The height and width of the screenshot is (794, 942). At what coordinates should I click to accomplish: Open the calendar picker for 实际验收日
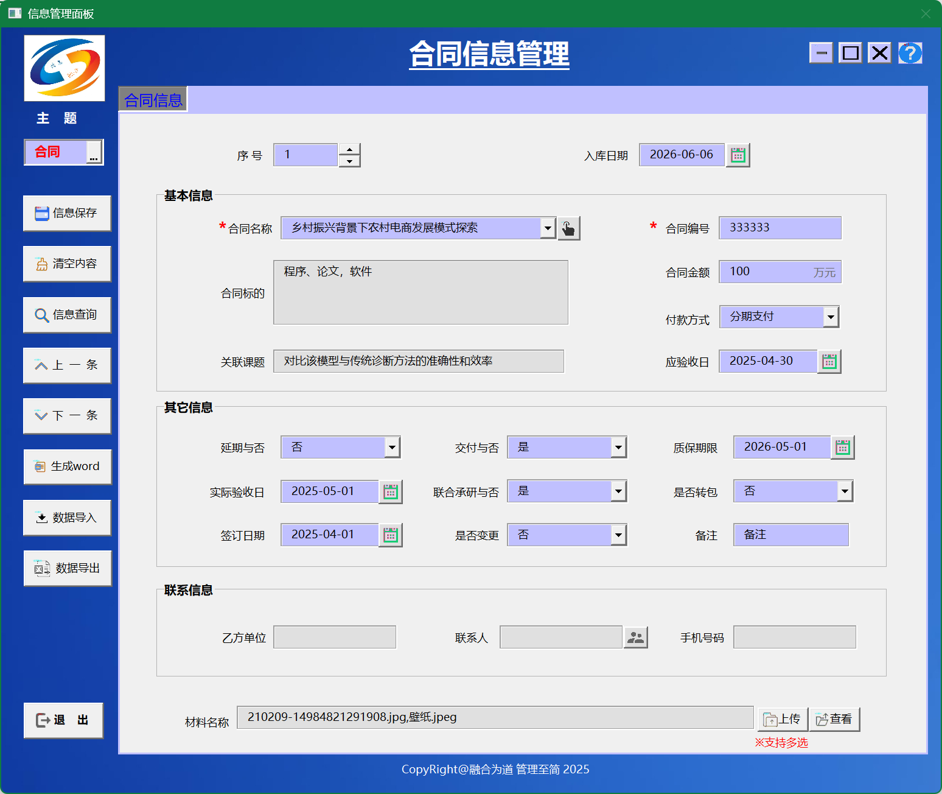pyautogui.click(x=391, y=492)
